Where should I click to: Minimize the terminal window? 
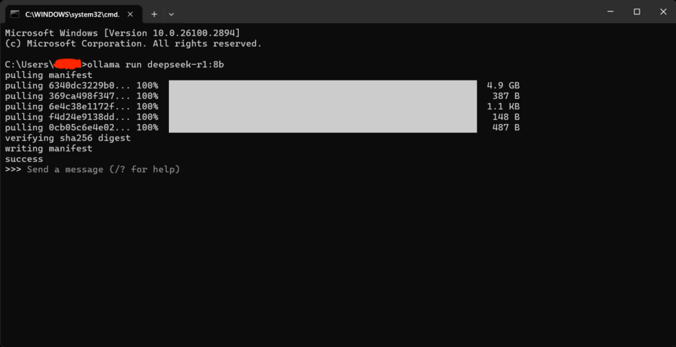610,12
